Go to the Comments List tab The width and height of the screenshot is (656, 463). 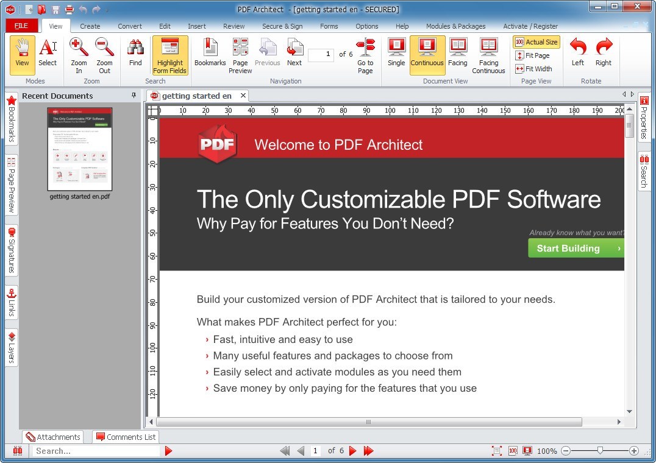(125, 436)
